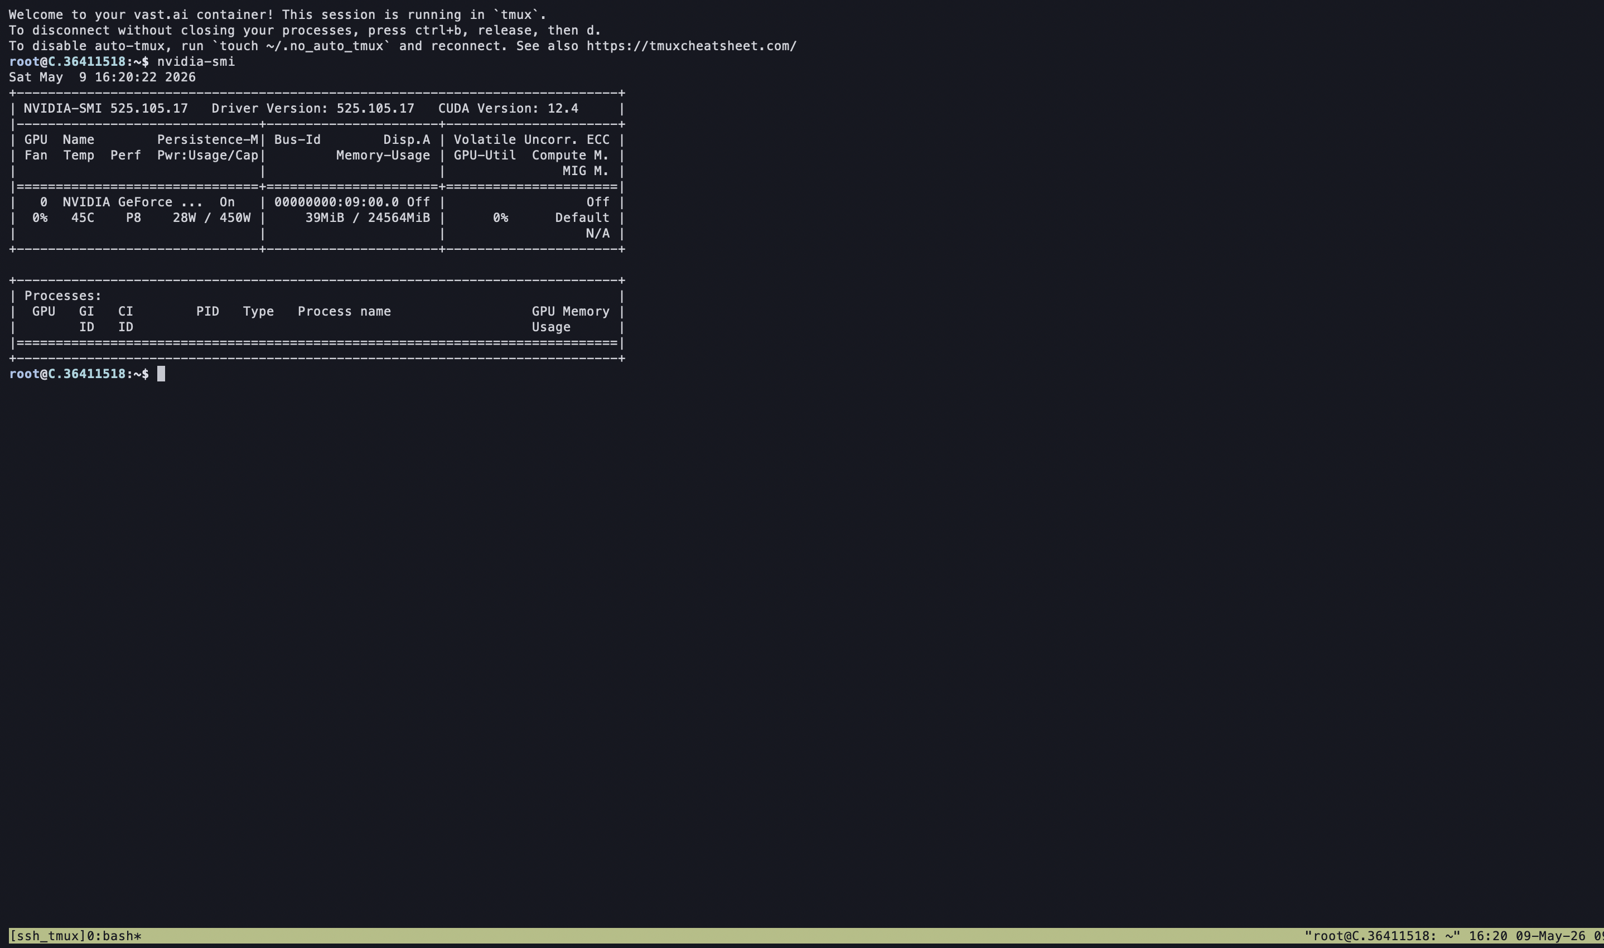Screen dimensions: 1604x948
Task: Click the status bar title "root@C.36411518: ~"
Action: [1383, 936]
